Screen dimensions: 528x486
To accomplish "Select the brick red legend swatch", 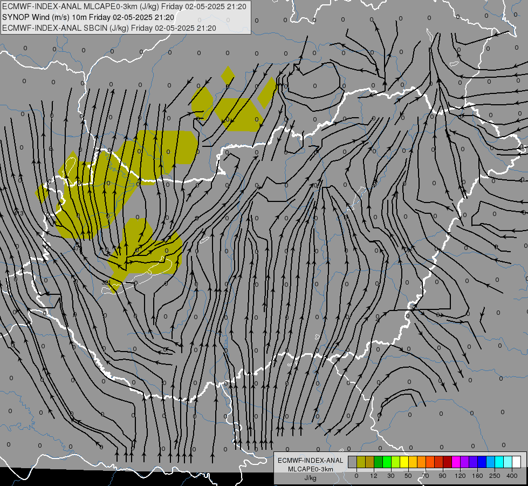I will click(439, 462).
